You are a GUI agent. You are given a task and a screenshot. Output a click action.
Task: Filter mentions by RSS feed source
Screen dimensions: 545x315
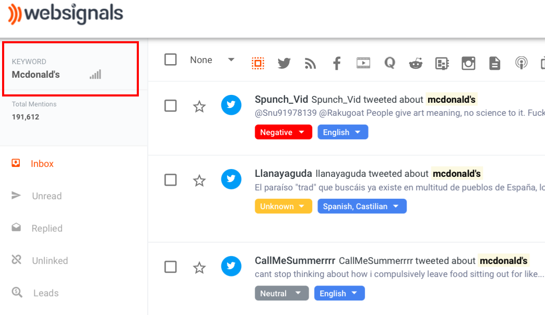311,64
